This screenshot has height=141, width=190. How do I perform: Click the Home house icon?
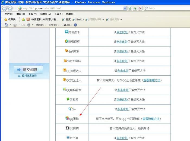point(6,25)
